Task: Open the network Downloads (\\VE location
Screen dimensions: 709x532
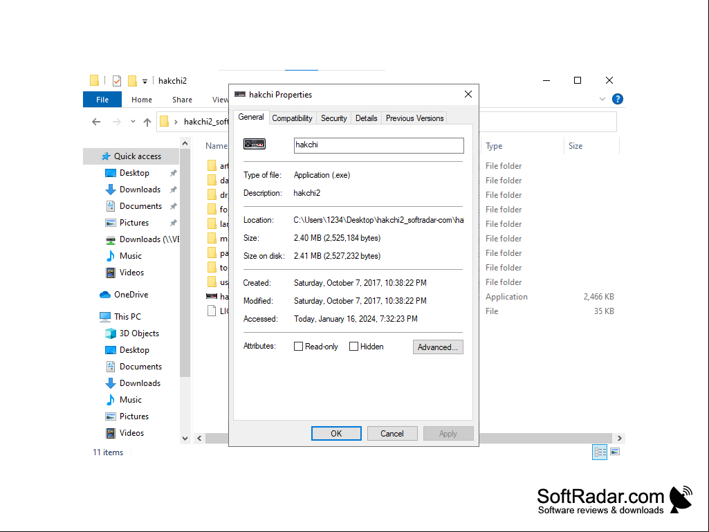Action: point(142,239)
